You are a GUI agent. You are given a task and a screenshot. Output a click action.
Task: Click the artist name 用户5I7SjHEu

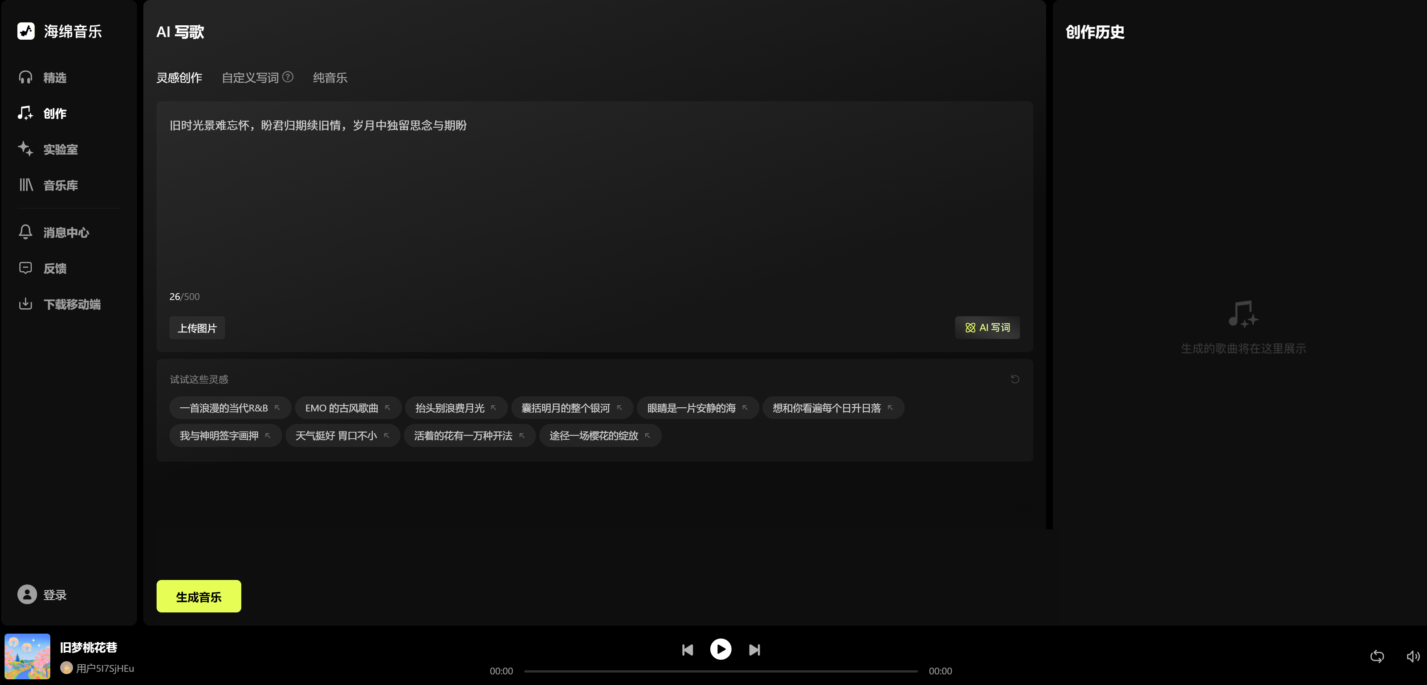[x=105, y=668]
